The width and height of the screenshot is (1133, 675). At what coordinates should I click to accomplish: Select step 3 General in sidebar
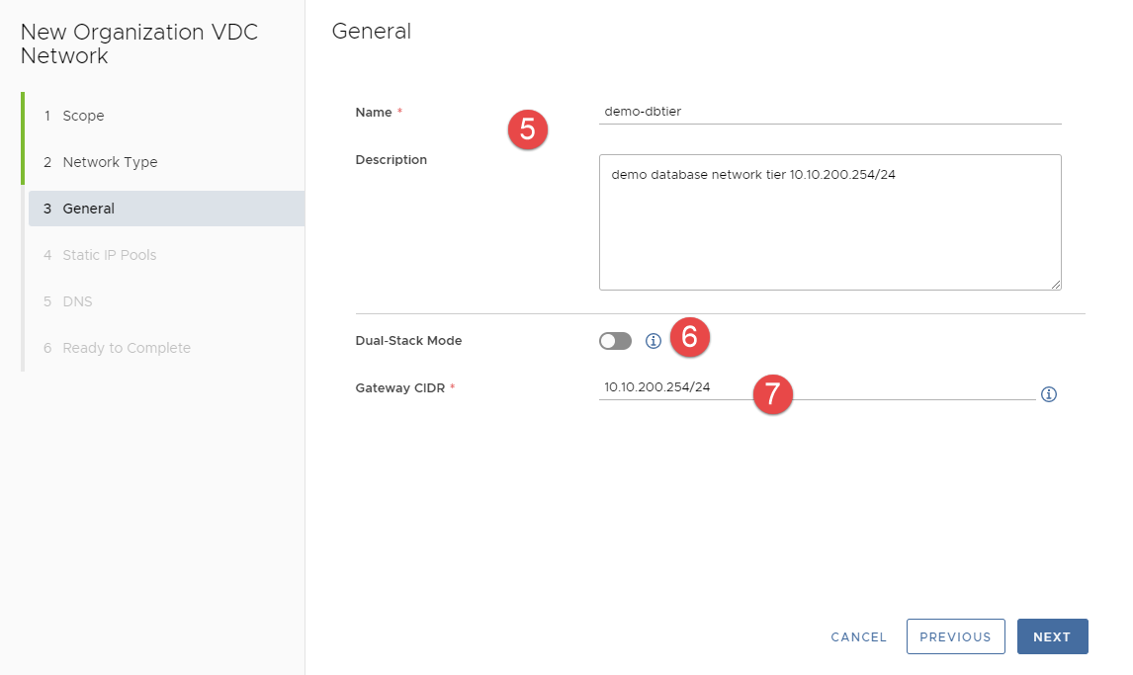coord(88,209)
